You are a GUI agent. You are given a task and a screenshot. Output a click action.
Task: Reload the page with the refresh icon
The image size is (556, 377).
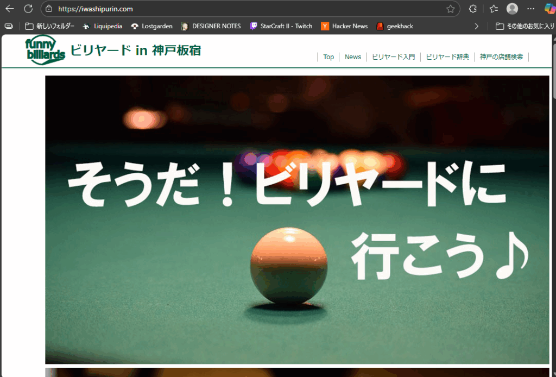point(28,9)
